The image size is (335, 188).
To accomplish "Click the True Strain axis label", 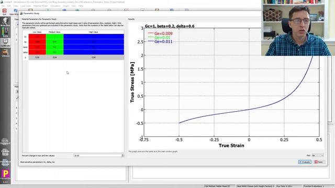I will pos(231,146).
